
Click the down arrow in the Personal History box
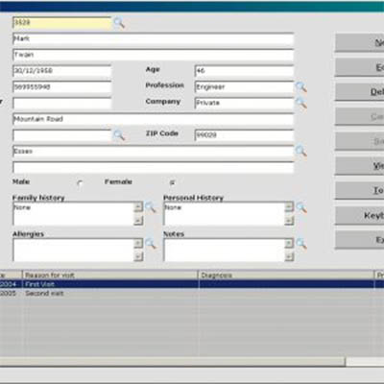point(289,220)
